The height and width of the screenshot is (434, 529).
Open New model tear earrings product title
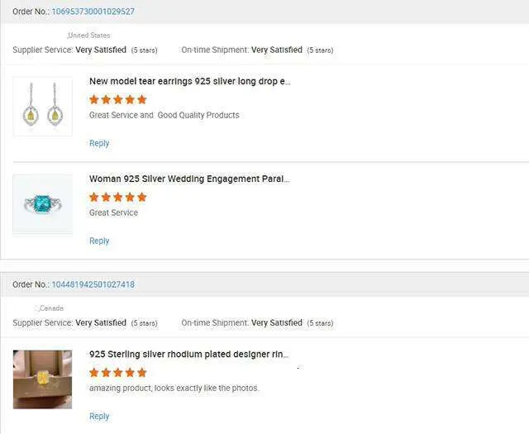tap(189, 82)
